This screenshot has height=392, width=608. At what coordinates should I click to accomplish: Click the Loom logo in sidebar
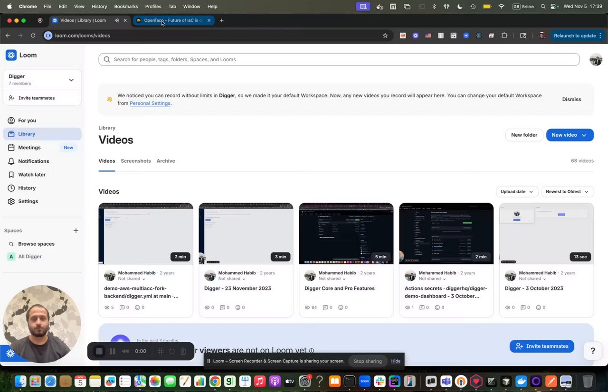pos(21,55)
